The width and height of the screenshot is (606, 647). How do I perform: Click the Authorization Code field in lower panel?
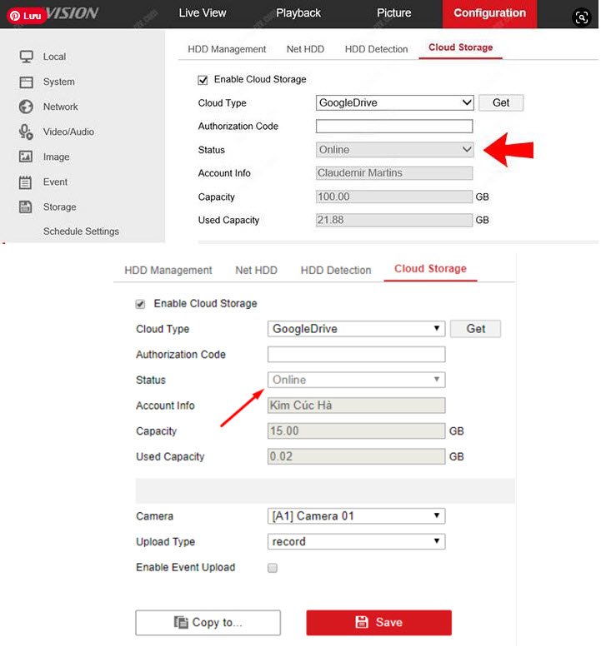click(x=356, y=355)
